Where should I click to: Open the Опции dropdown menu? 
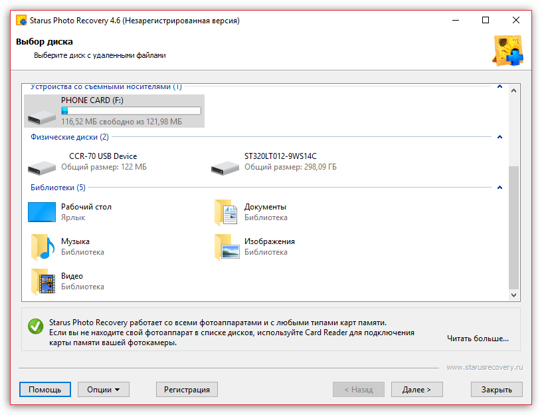(x=103, y=390)
